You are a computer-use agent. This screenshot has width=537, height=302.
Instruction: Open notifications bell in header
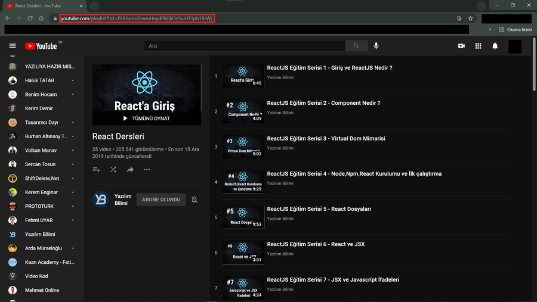(x=495, y=46)
